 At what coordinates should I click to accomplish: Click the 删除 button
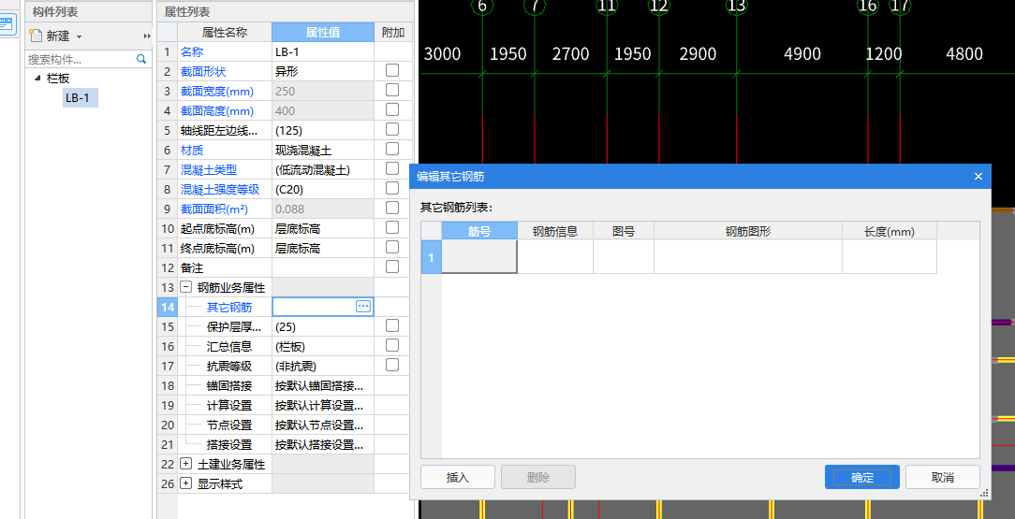click(x=538, y=477)
